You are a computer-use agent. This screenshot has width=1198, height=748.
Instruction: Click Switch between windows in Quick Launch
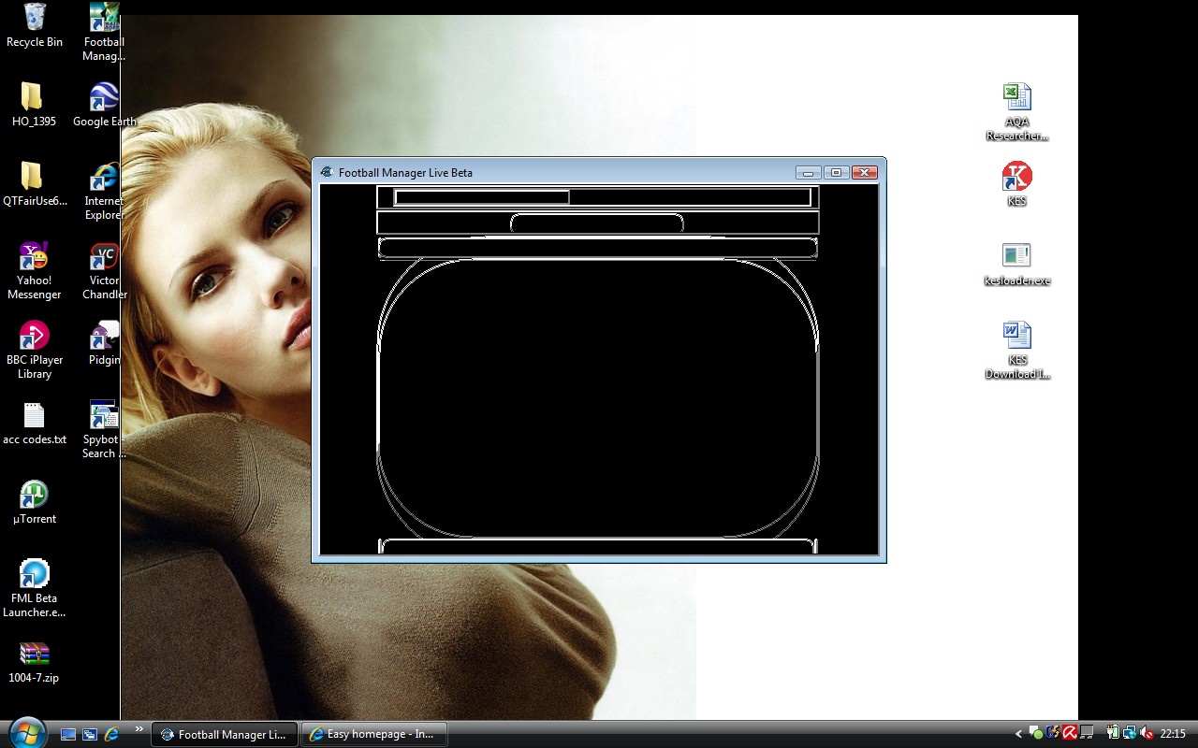pyautogui.click(x=90, y=734)
